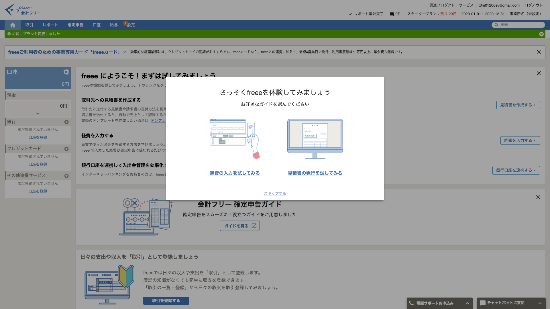Close the freee にようこそ welcome panel
This screenshot has width=550, height=309.
539,73
